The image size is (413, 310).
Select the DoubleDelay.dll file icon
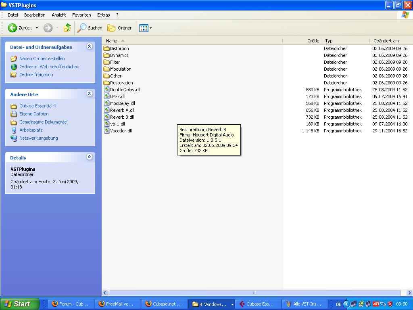(106, 90)
